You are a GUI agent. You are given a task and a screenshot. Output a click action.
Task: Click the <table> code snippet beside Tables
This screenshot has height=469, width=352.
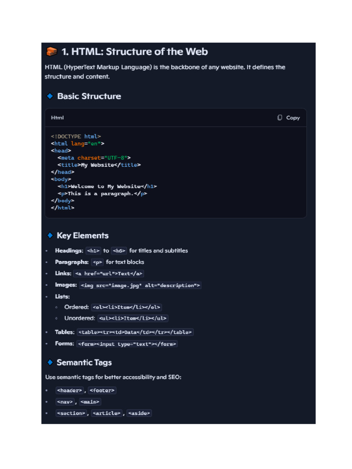point(135,332)
